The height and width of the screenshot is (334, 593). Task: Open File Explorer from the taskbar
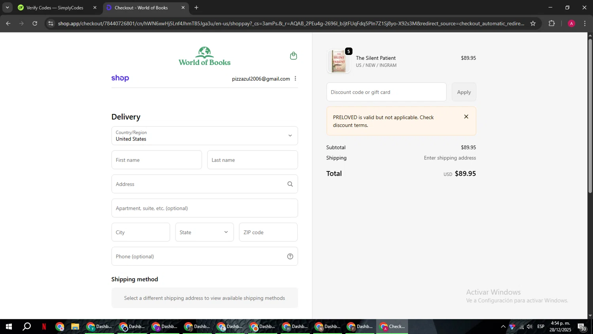pyautogui.click(x=75, y=326)
